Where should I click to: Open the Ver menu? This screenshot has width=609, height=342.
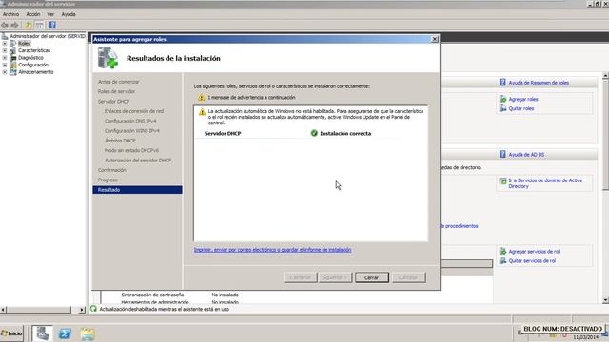(50, 14)
